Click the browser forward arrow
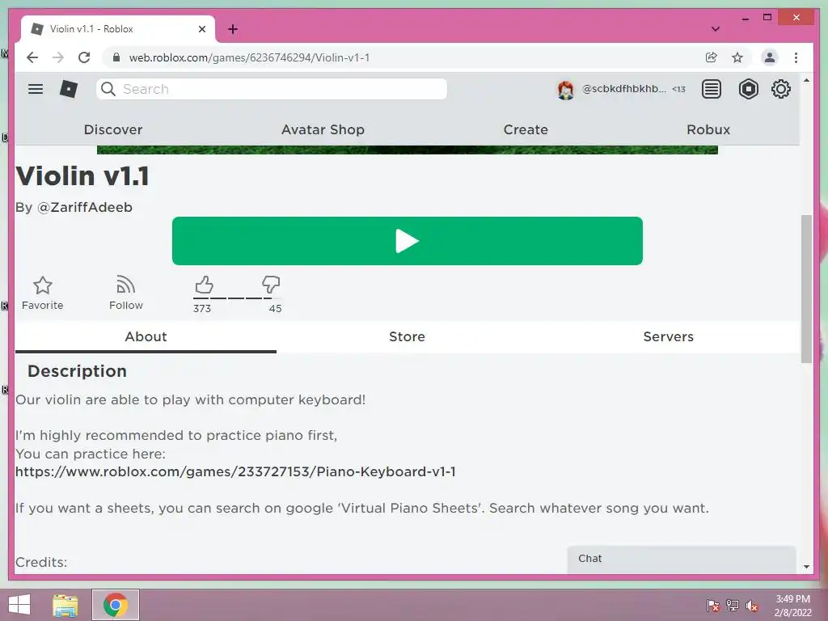The width and height of the screenshot is (828, 621). point(58,57)
